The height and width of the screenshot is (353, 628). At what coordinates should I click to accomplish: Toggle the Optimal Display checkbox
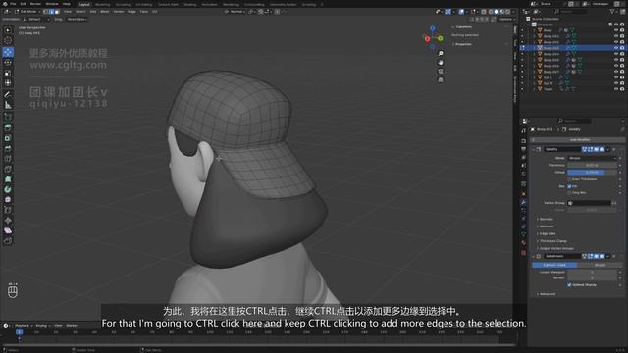point(569,285)
